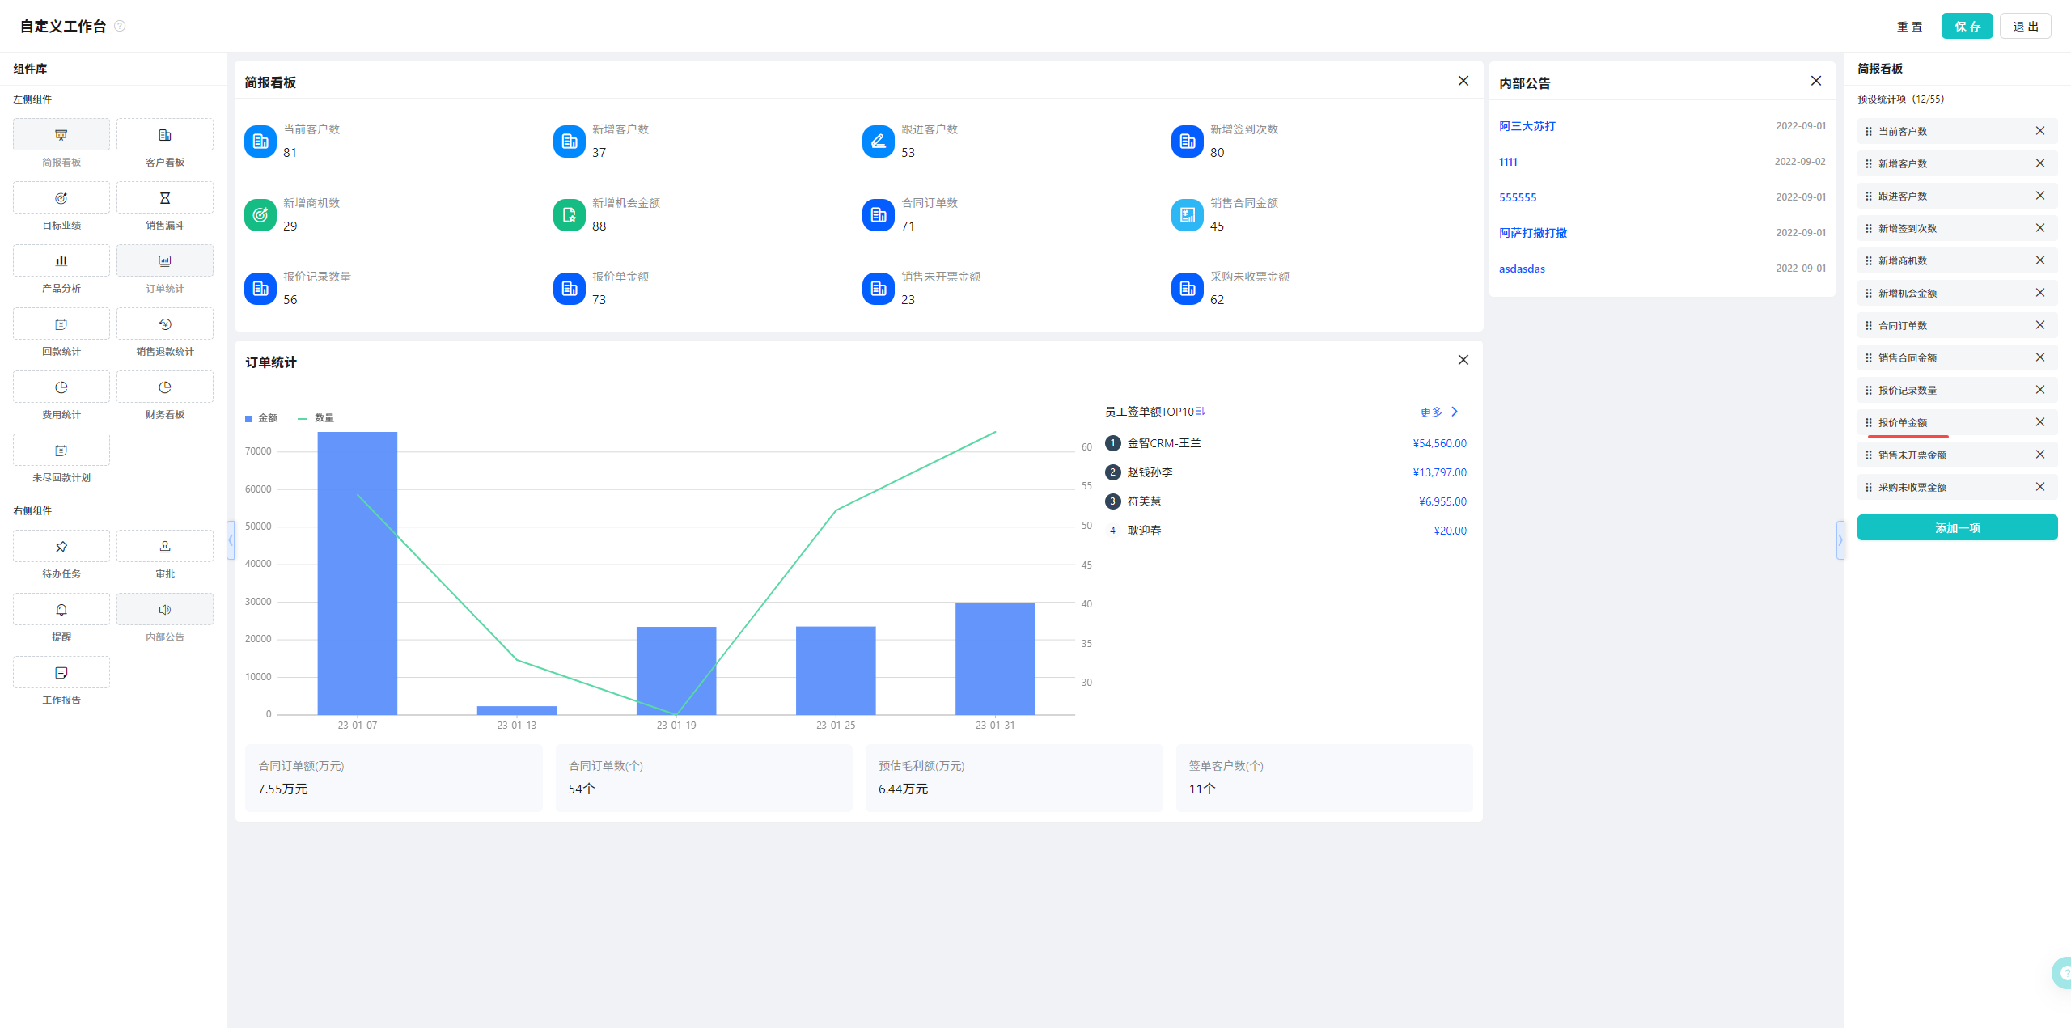The image size is (2071, 1028).
Task: Click the 保存 button
Action: tap(1967, 26)
